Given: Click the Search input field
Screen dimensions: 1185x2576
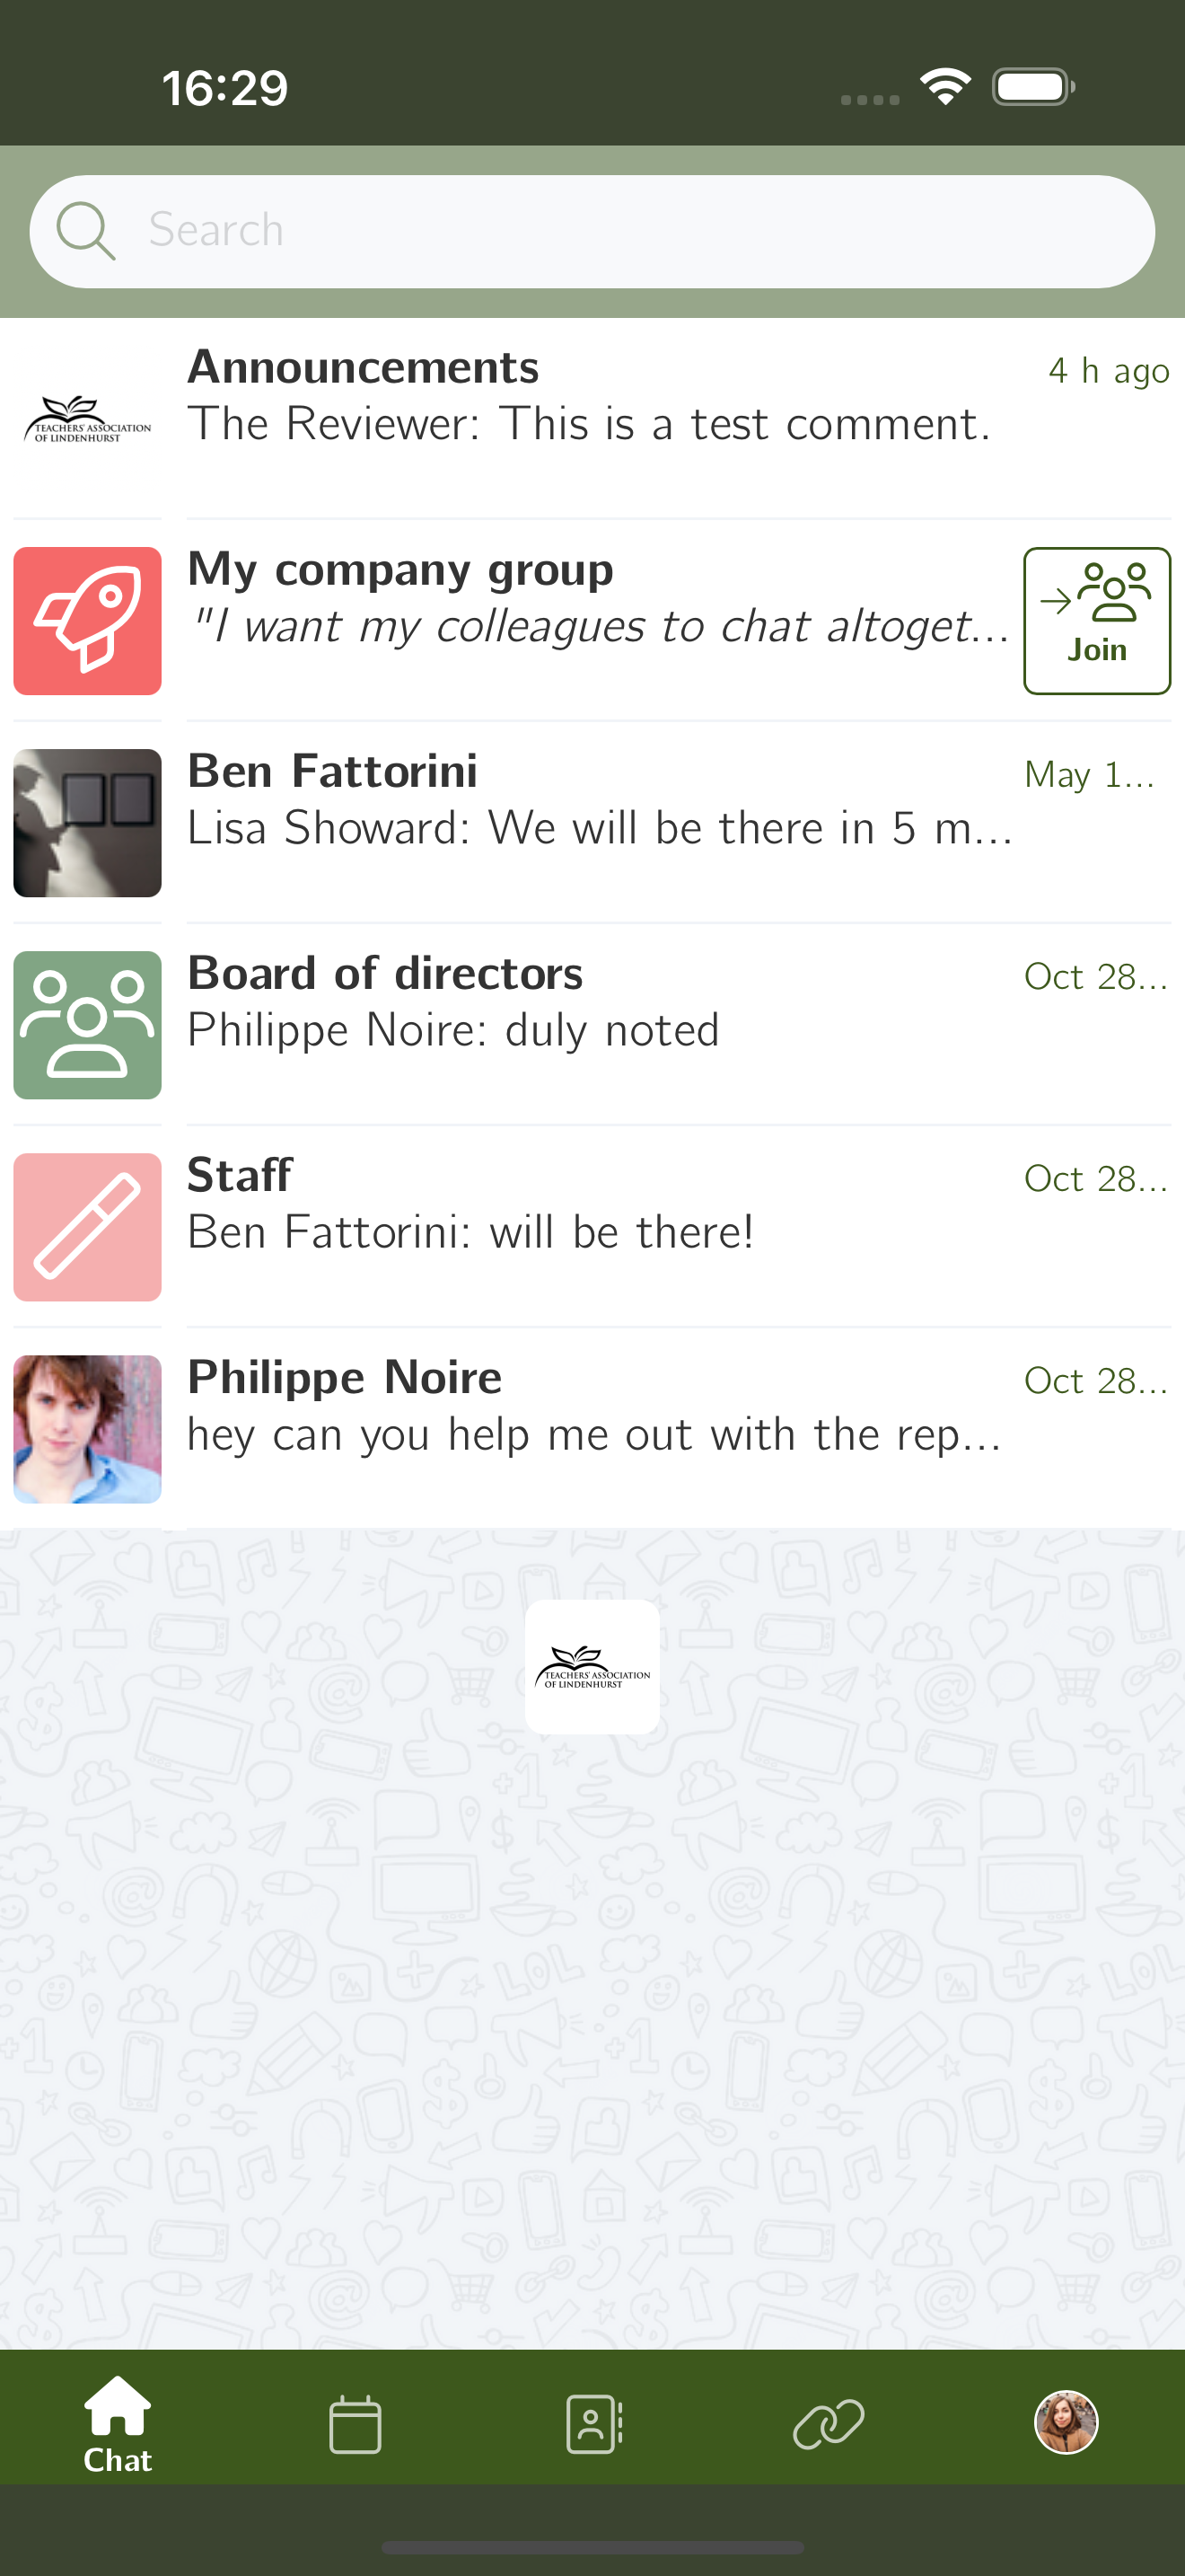Looking at the screenshot, I should 592,231.
